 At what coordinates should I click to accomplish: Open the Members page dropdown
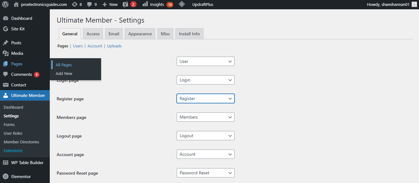(x=205, y=117)
